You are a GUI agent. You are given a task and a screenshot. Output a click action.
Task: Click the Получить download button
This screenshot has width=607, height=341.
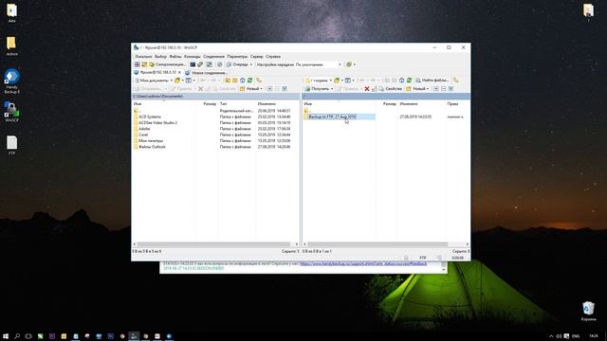317,89
